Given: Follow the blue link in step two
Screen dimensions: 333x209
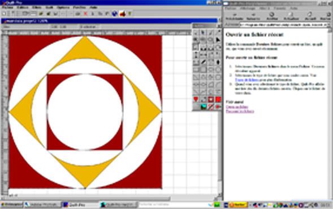Looking at the screenshot, I should click(x=246, y=80).
